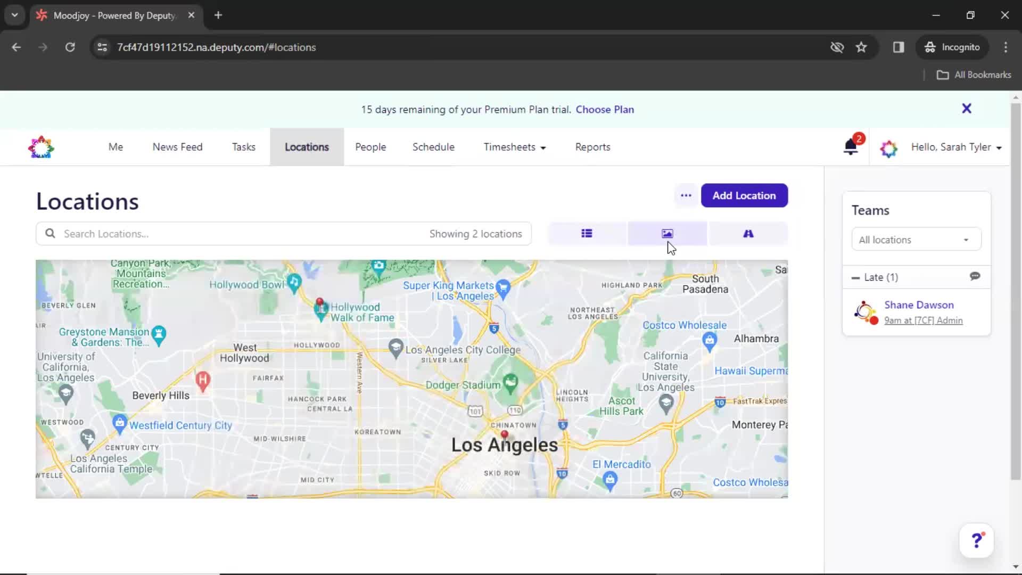Open the three-dot more options menu

pos(686,195)
